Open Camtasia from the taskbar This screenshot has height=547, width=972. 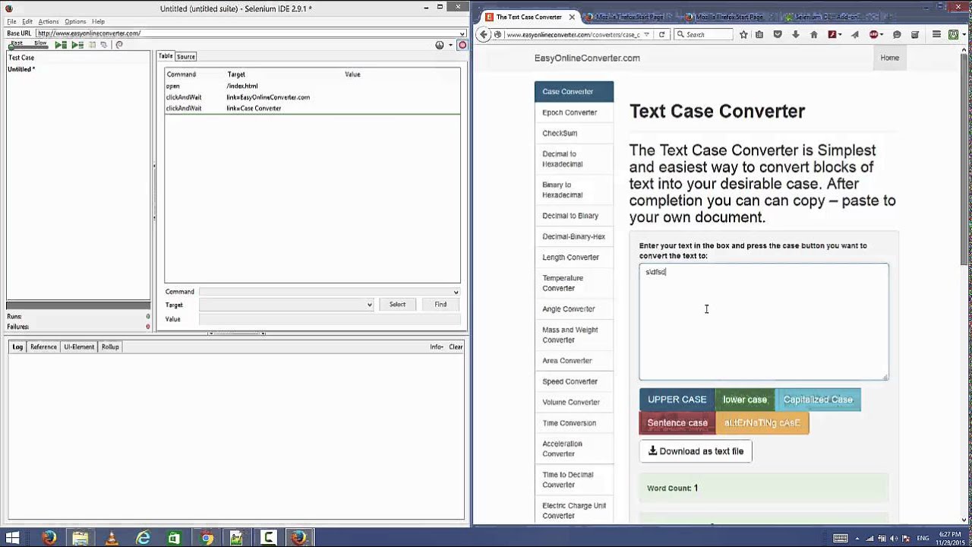pos(268,538)
